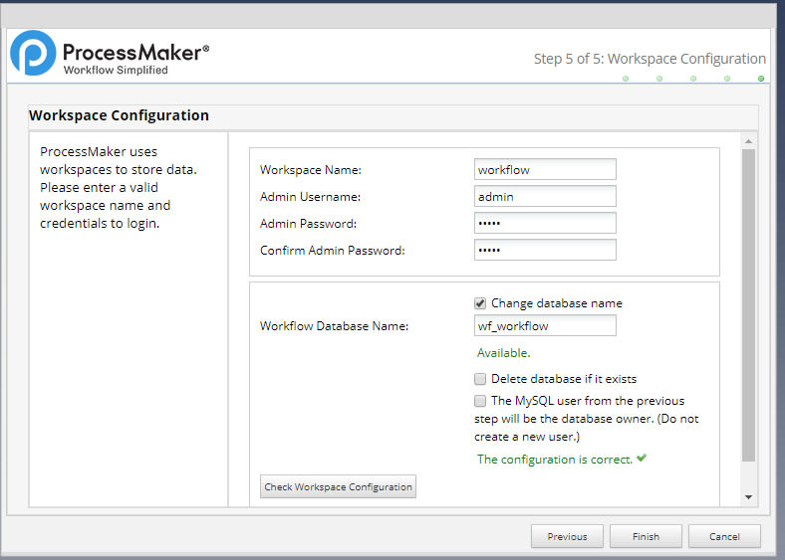Click the 'Admin Username:' label
This screenshot has height=560, width=785.
coord(310,197)
